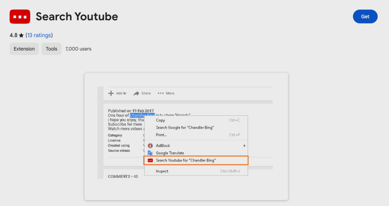Click the three dots More icon
This screenshot has width=389, height=206.
pos(161,93)
